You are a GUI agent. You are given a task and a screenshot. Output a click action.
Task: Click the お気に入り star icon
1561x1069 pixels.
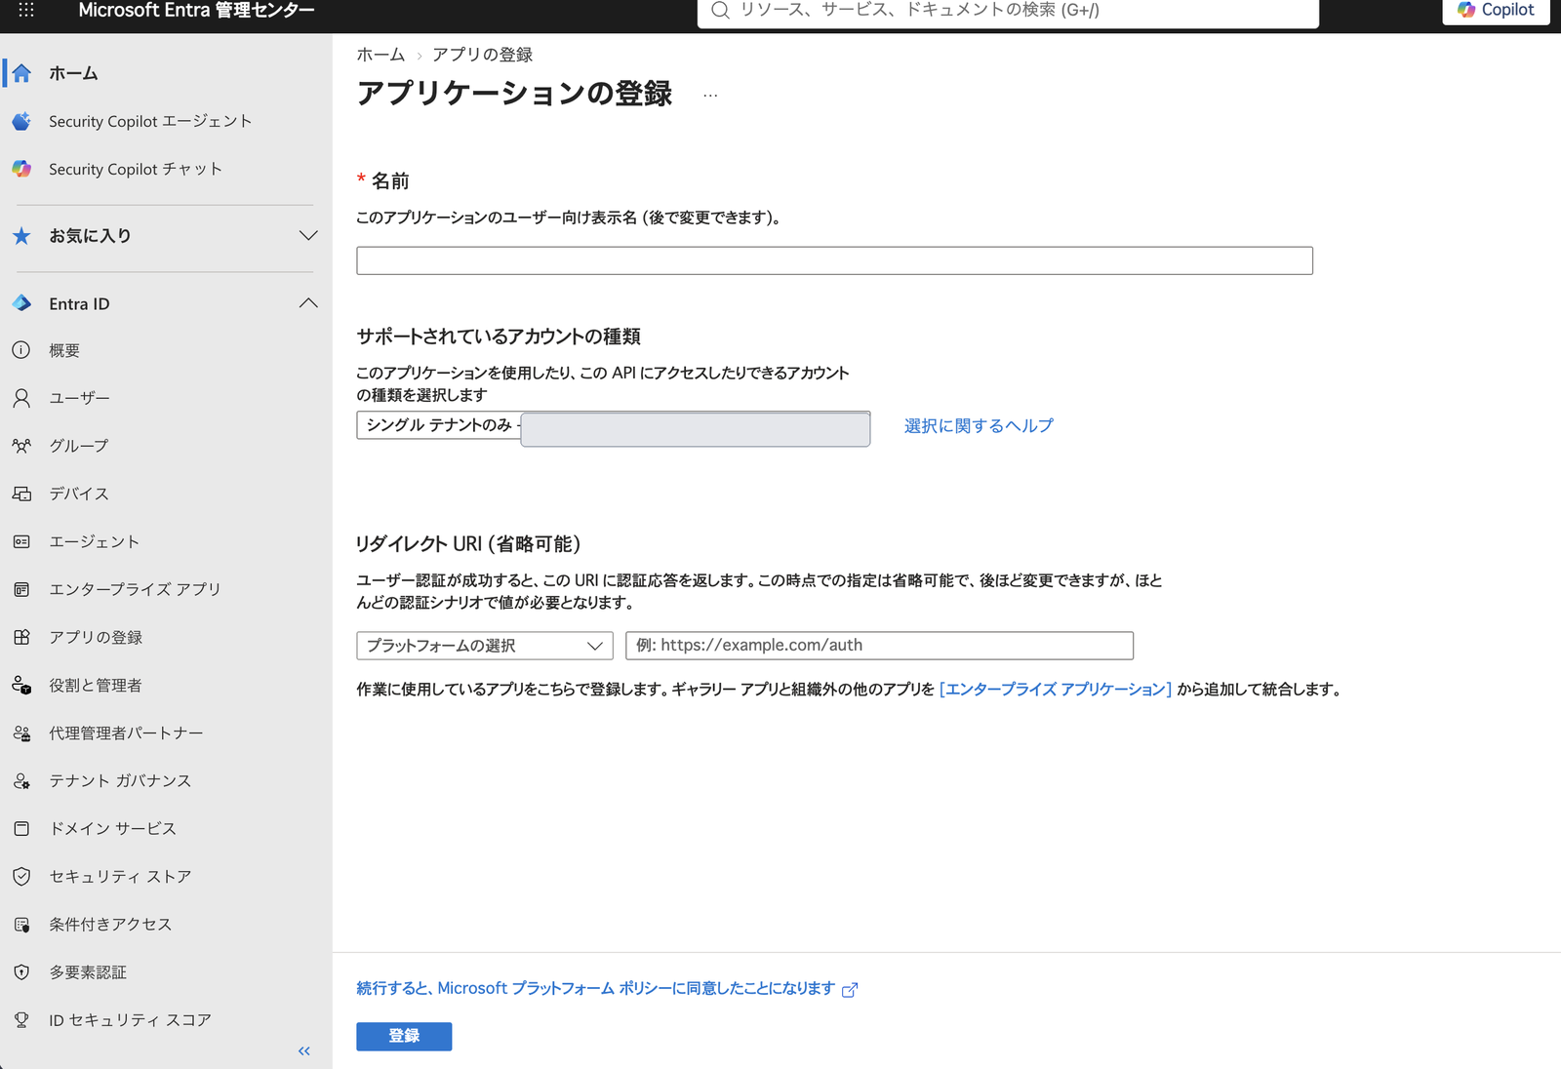point(21,236)
